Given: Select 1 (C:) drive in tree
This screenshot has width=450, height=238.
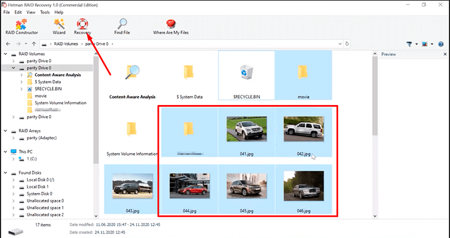Looking at the screenshot, I should coord(31,159).
